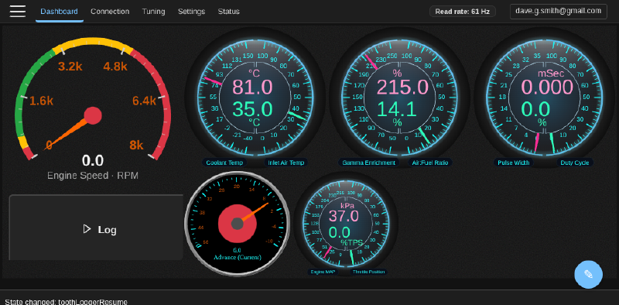This screenshot has width=619, height=305.
Task: Click the 6.0 advance value readout
Action: click(x=237, y=250)
